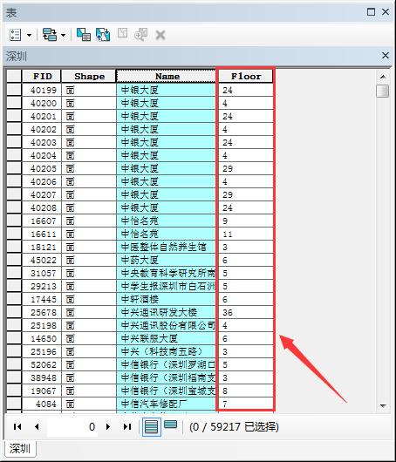Select the FID column header

click(x=42, y=77)
